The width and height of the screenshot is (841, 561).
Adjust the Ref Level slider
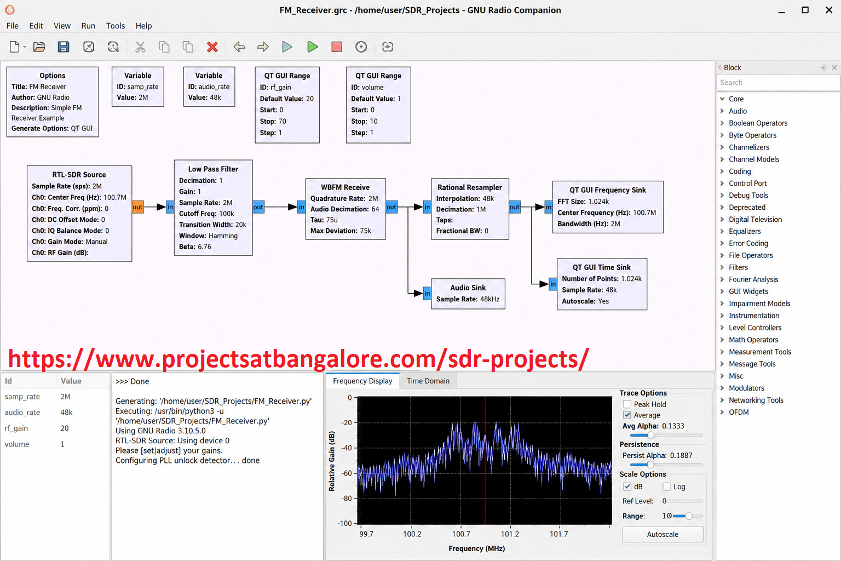click(683, 501)
